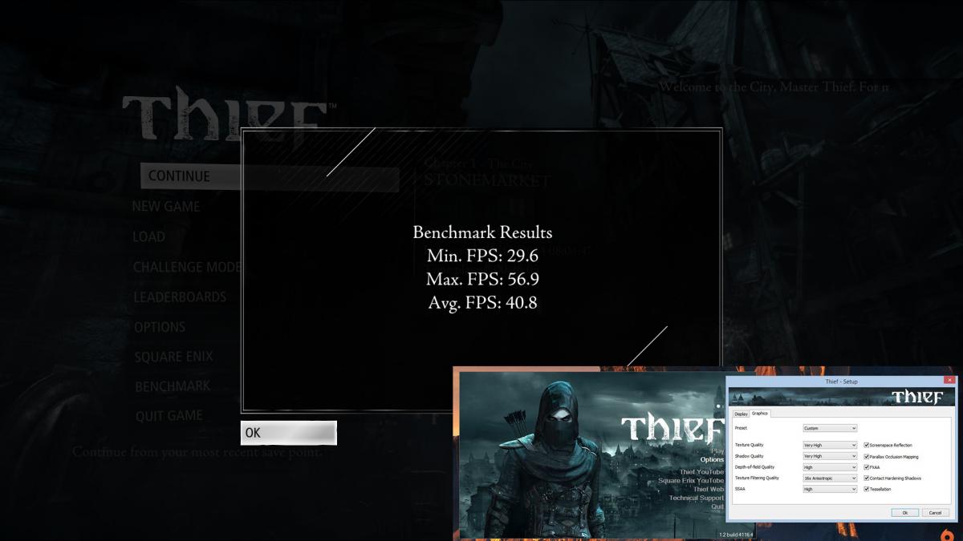The width and height of the screenshot is (963, 541).
Task: Open the SSAA dropdown
Action: tap(830, 489)
